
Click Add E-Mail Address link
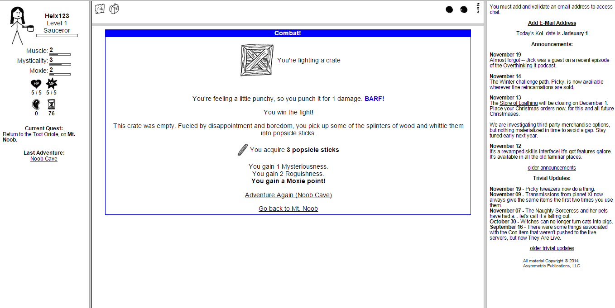tap(552, 23)
